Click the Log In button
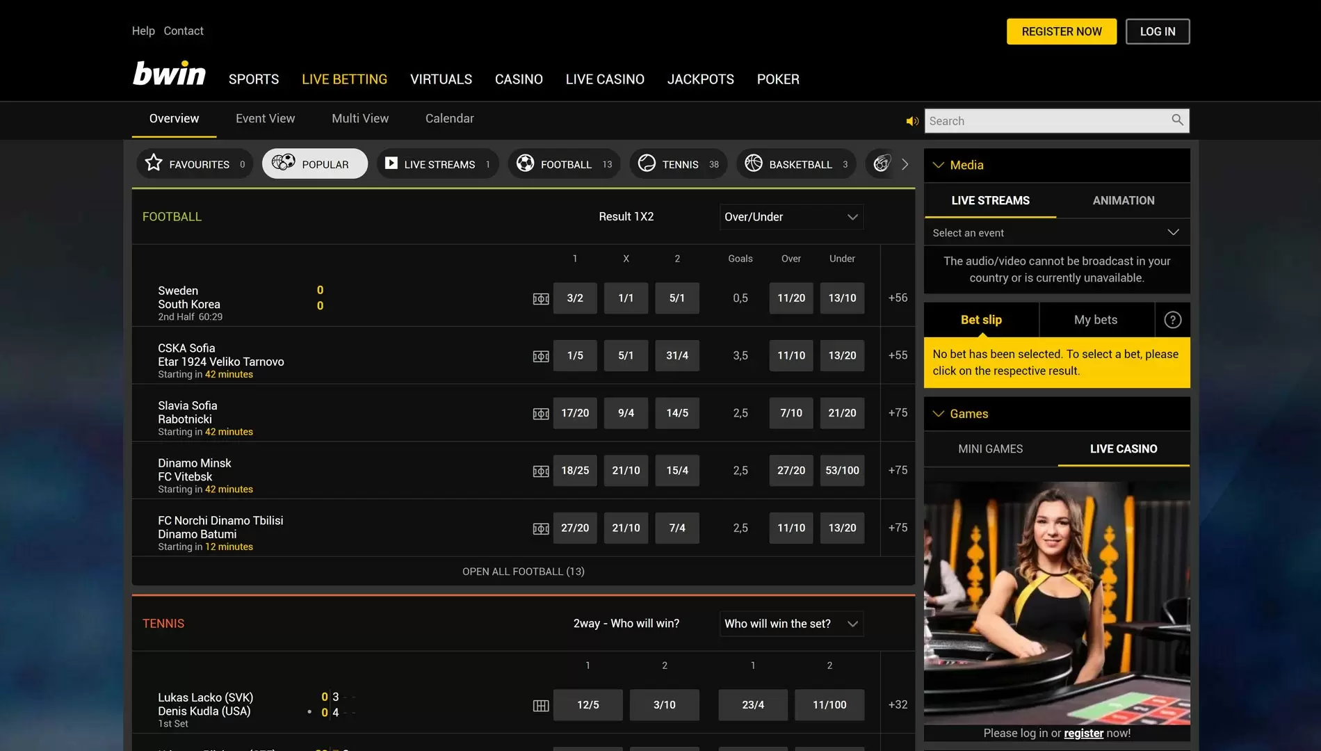This screenshot has height=751, width=1321. 1158,31
